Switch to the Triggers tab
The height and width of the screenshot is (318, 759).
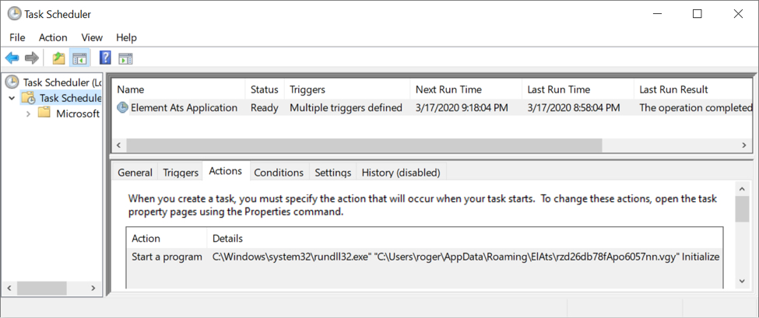181,173
